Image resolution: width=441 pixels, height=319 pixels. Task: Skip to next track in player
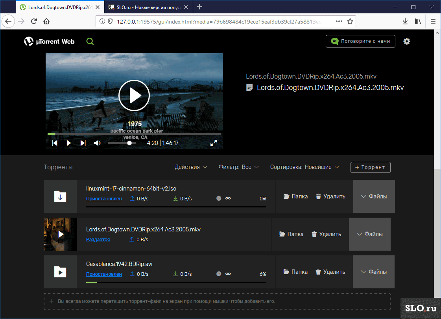(x=83, y=143)
